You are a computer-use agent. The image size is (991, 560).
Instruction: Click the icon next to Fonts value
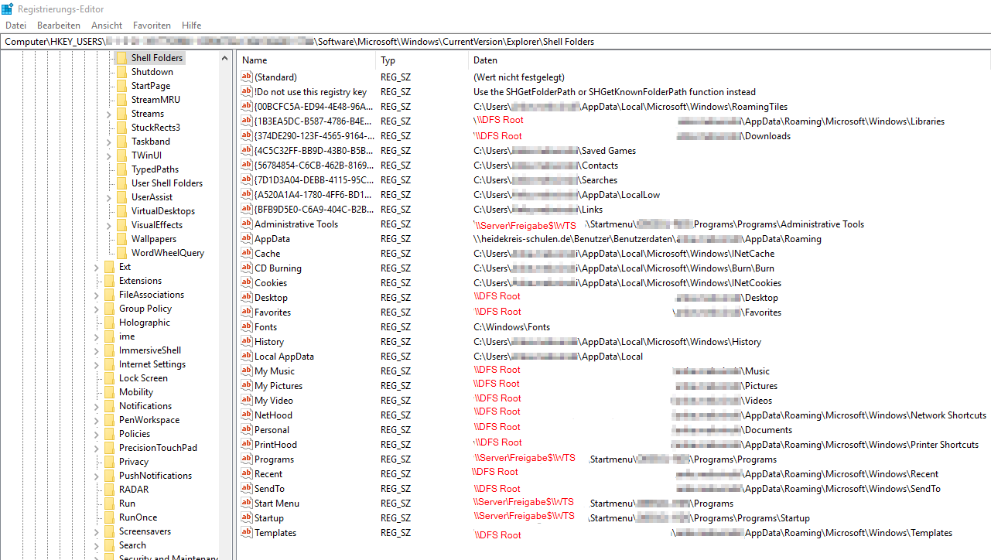[247, 327]
